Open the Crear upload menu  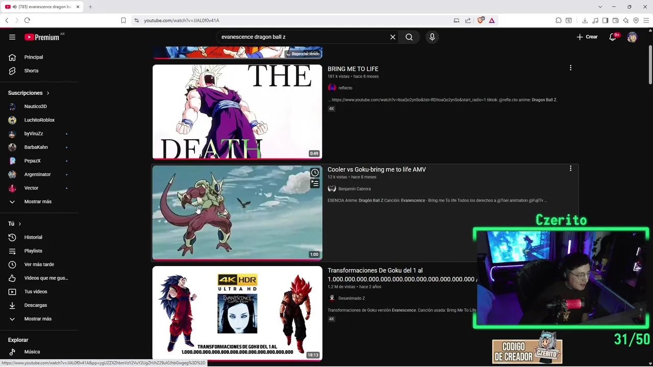[587, 37]
